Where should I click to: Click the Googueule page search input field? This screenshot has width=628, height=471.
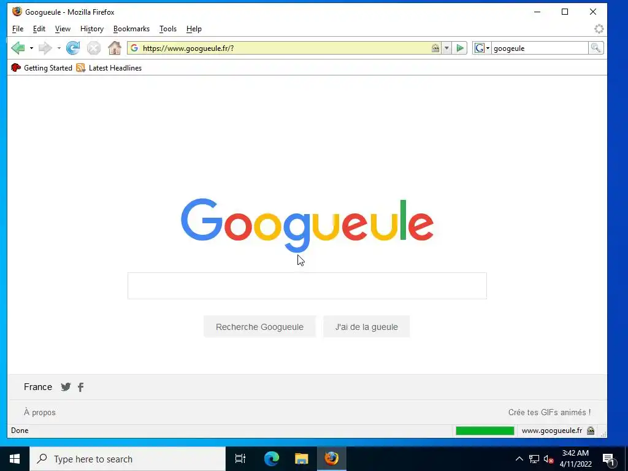pyautogui.click(x=307, y=286)
